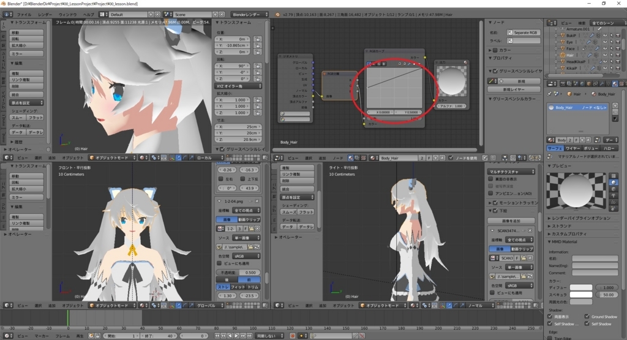Open 同期しない sync dropdown in timeline
Image resolution: width=627 pixels, height=340 pixels.
270,336
